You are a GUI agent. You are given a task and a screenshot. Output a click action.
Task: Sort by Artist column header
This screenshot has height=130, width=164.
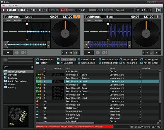point(112,69)
